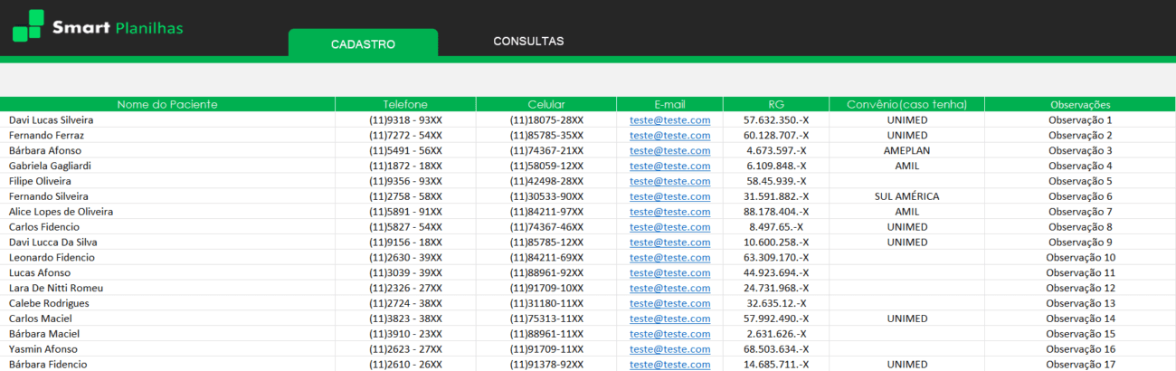Viewport: 1176px width, 371px height.
Task: Click the Smart Planilhas logo icon
Action: (28, 25)
